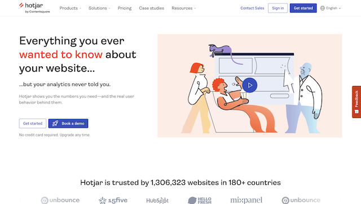Play the hero illustration video

[x=249, y=85]
